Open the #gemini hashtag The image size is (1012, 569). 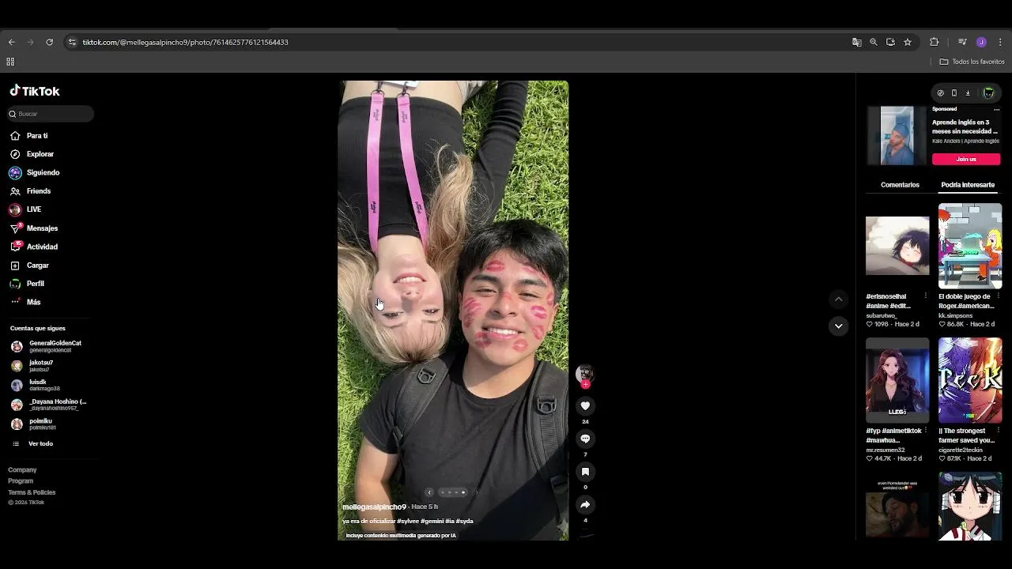tap(432, 522)
